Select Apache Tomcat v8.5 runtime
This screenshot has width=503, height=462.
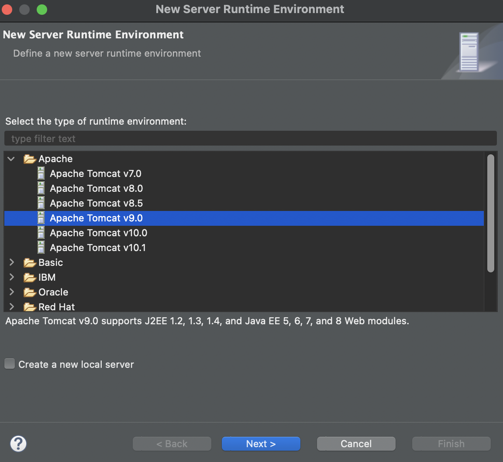coord(96,203)
